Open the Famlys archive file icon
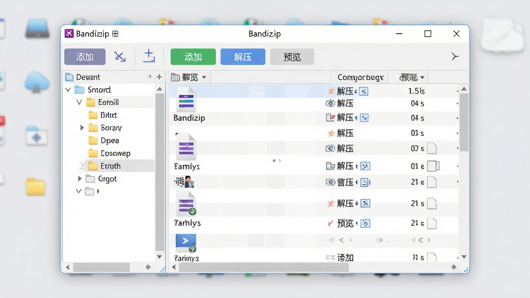The image size is (530, 298). pyautogui.click(x=186, y=147)
